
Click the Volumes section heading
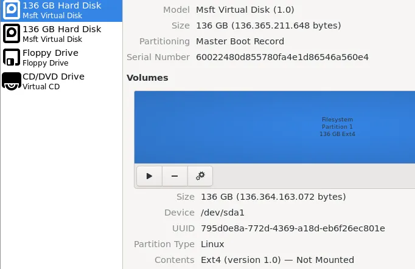coord(147,78)
